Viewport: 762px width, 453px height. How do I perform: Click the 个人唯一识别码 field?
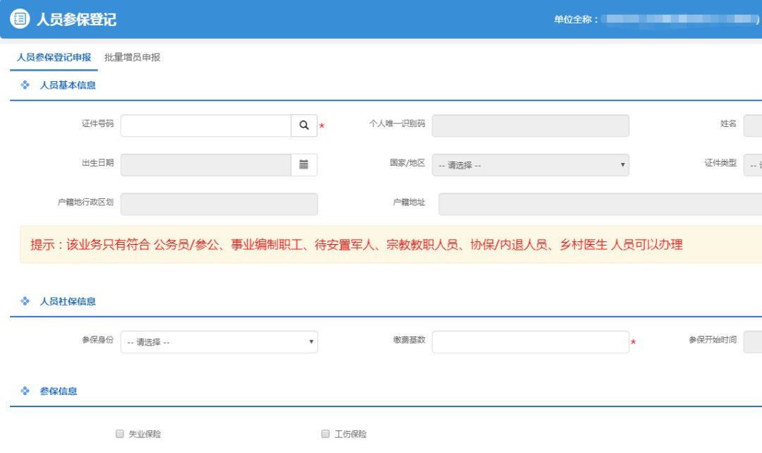(x=530, y=126)
